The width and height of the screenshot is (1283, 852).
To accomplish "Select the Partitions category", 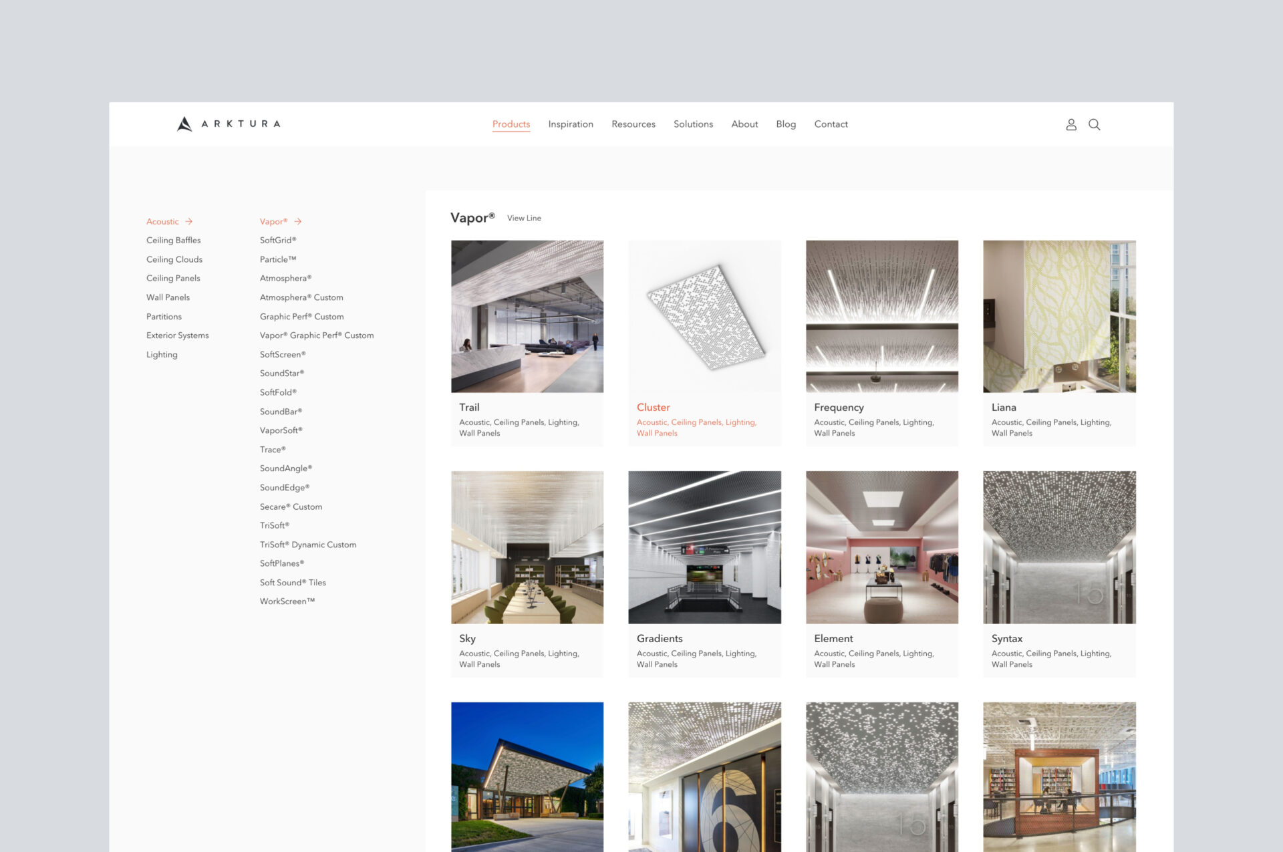I will tap(164, 317).
